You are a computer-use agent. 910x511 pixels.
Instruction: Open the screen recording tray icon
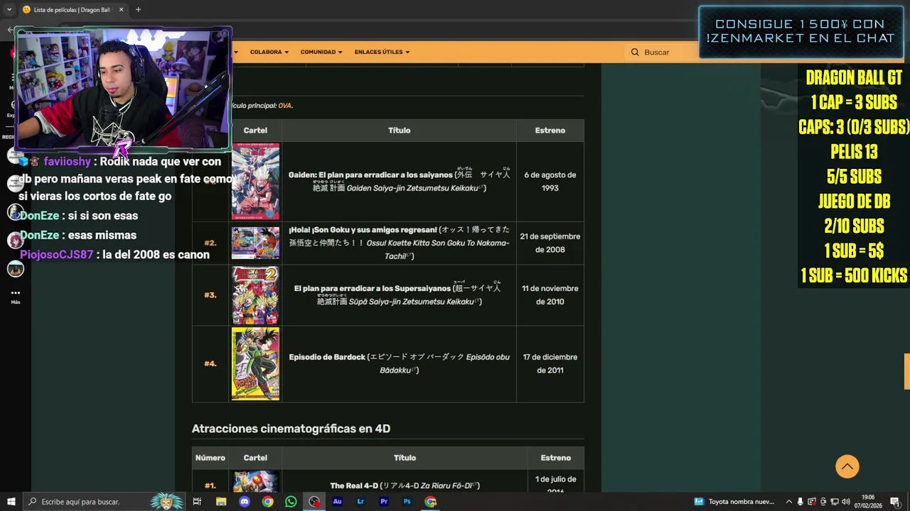tap(813, 502)
